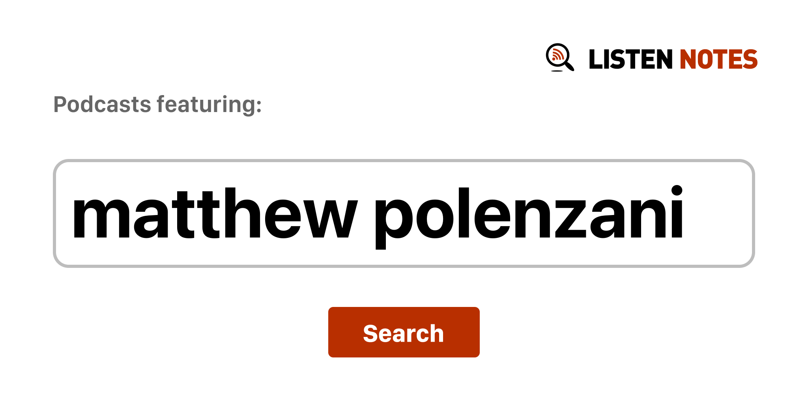Screen dimensions: 808x404
Task: Click the red "NOTES" text in the logo
Action: [x=718, y=60]
